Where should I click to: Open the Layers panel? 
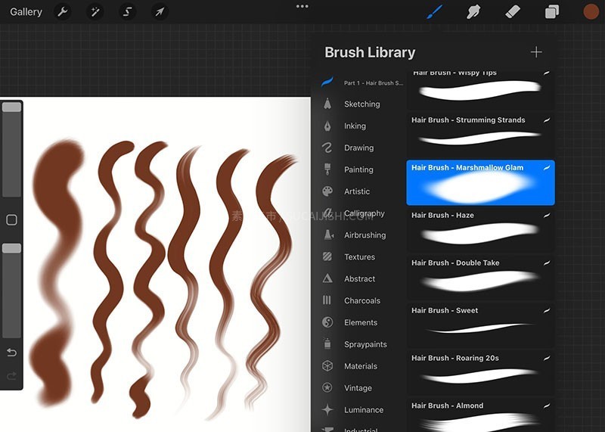coord(552,12)
